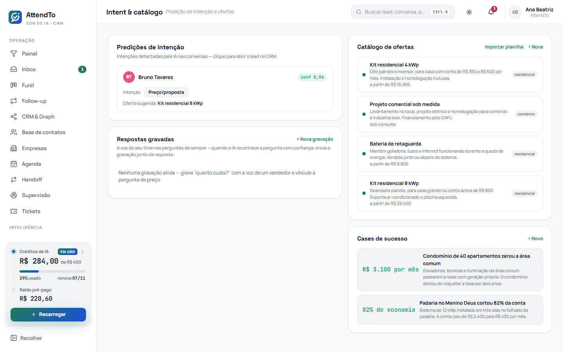The height and width of the screenshot is (352, 563).
Task: Select the Saldo pré-pago radio option
Action: pos(14,290)
